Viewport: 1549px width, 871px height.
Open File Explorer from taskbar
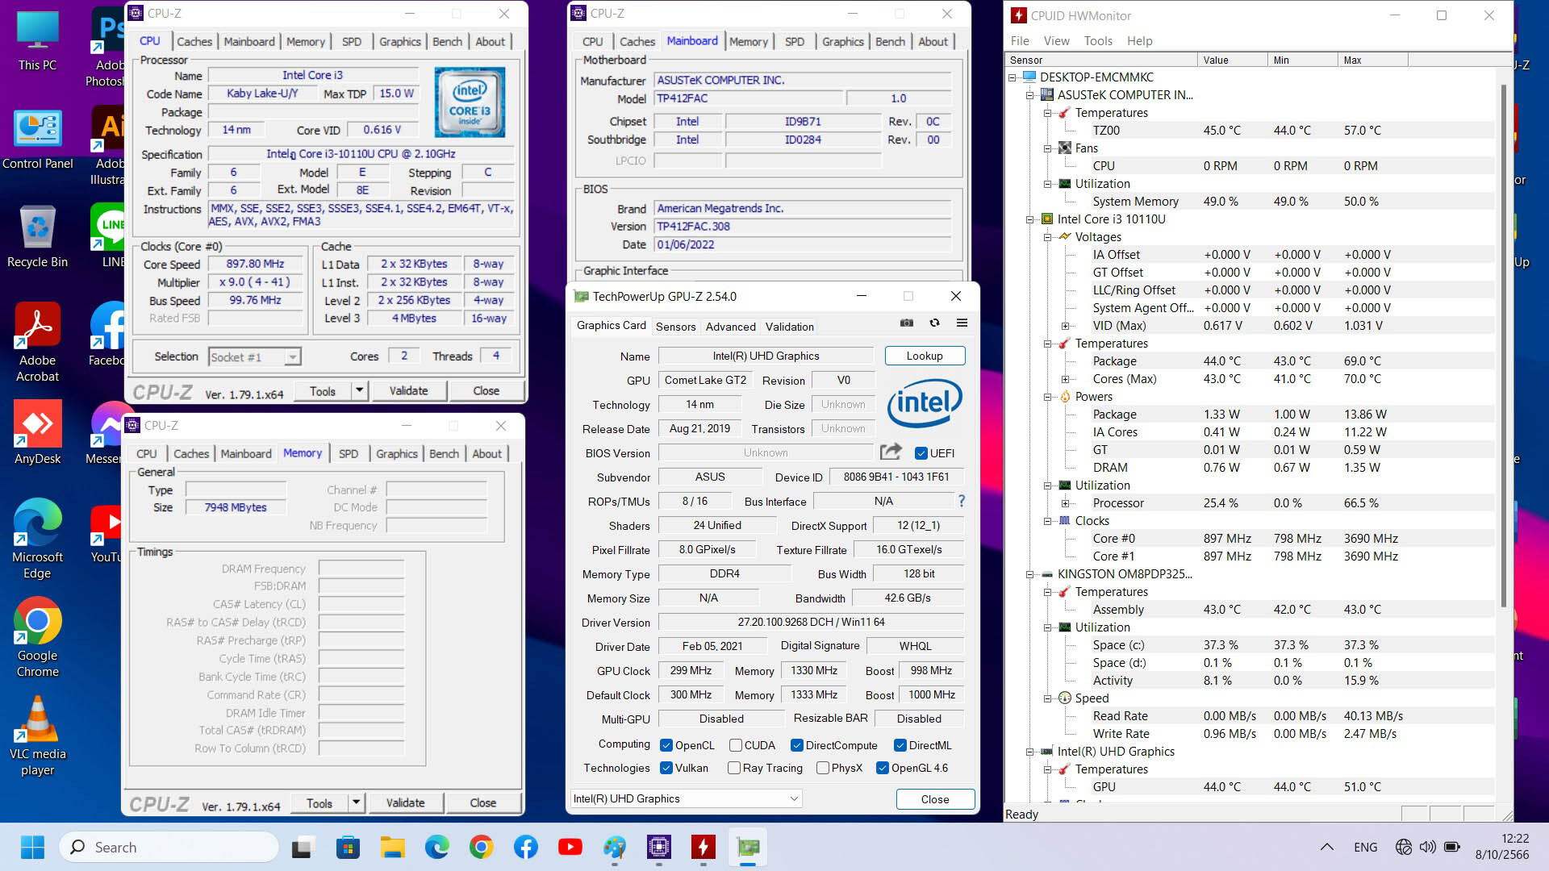pos(392,847)
